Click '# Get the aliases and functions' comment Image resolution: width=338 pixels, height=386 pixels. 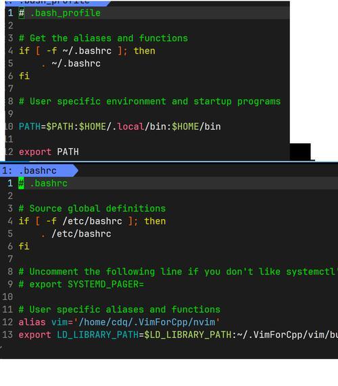(103, 39)
